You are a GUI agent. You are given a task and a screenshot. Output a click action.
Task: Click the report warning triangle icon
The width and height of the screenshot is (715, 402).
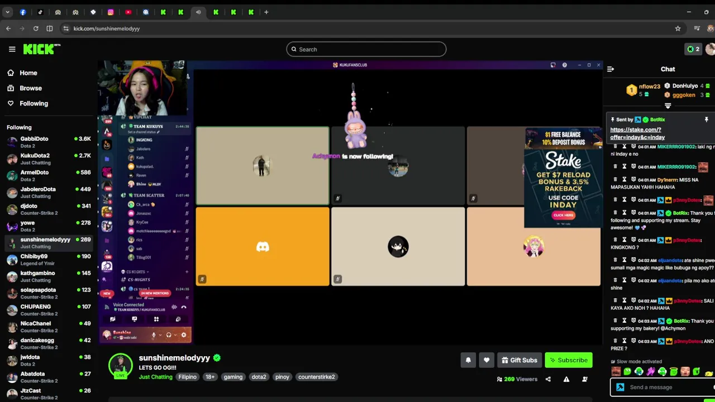pyautogui.click(x=566, y=379)
